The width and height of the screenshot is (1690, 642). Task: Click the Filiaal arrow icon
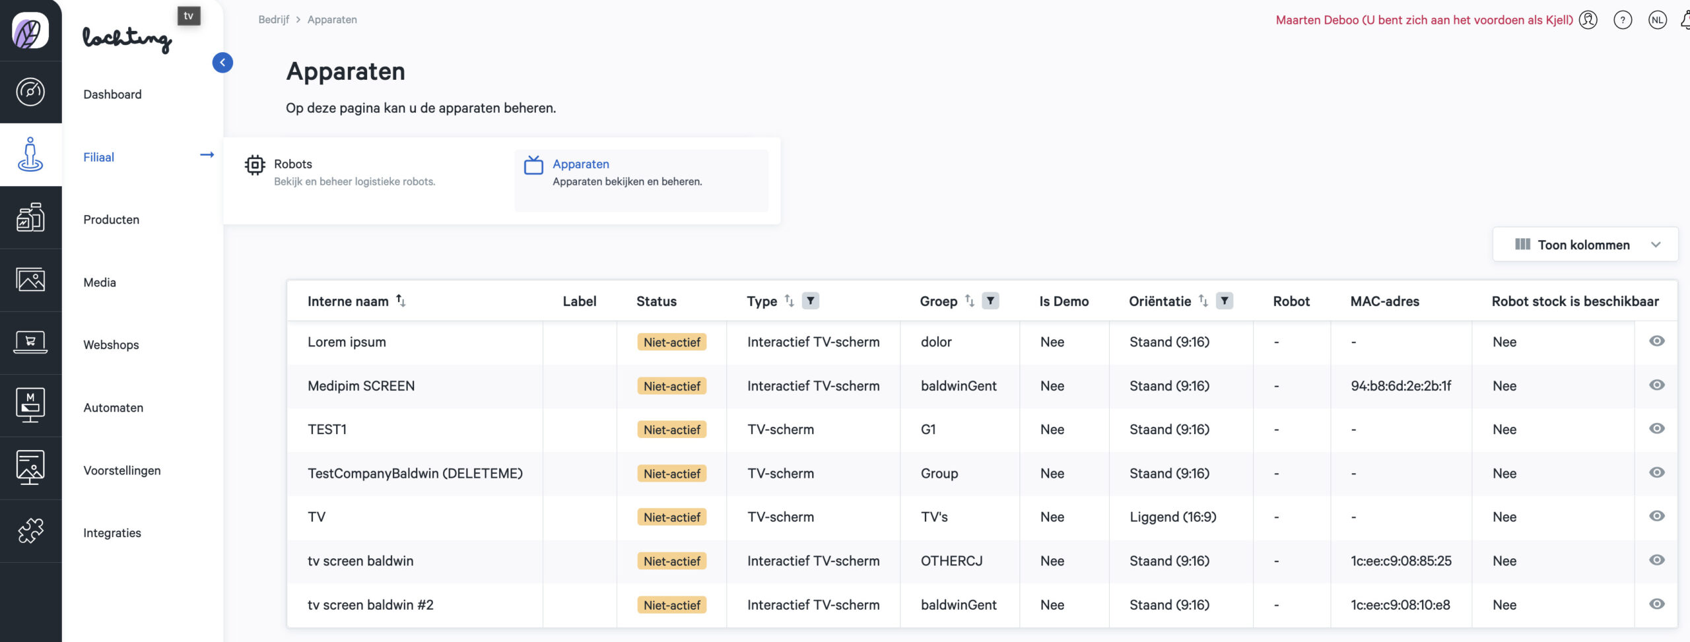coord(207,154)
